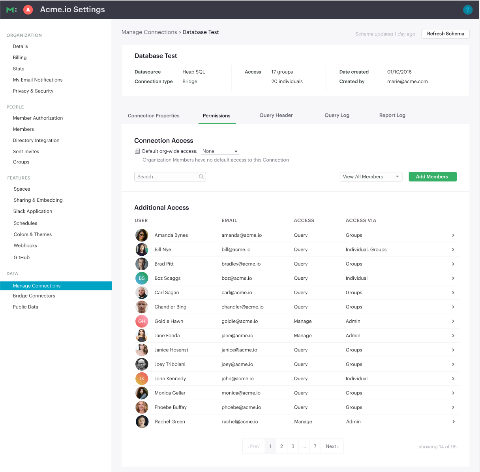The height and width of the screenshot is (472, 480).
Task: Click Goldie Hawn's GH initials avatar
Action: pos(142,321)
